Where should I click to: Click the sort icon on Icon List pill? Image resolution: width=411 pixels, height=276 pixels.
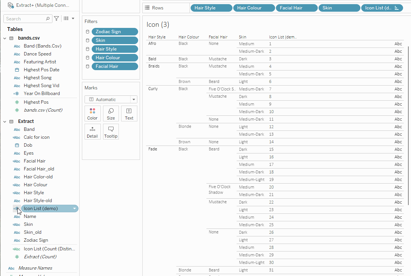click(397, 8)
